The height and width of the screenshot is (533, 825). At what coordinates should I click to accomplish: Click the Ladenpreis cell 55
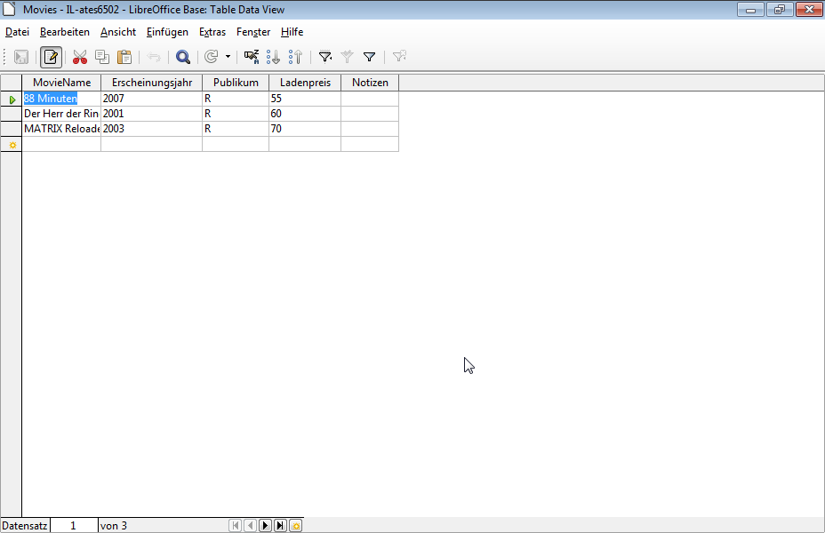[305, 99]
